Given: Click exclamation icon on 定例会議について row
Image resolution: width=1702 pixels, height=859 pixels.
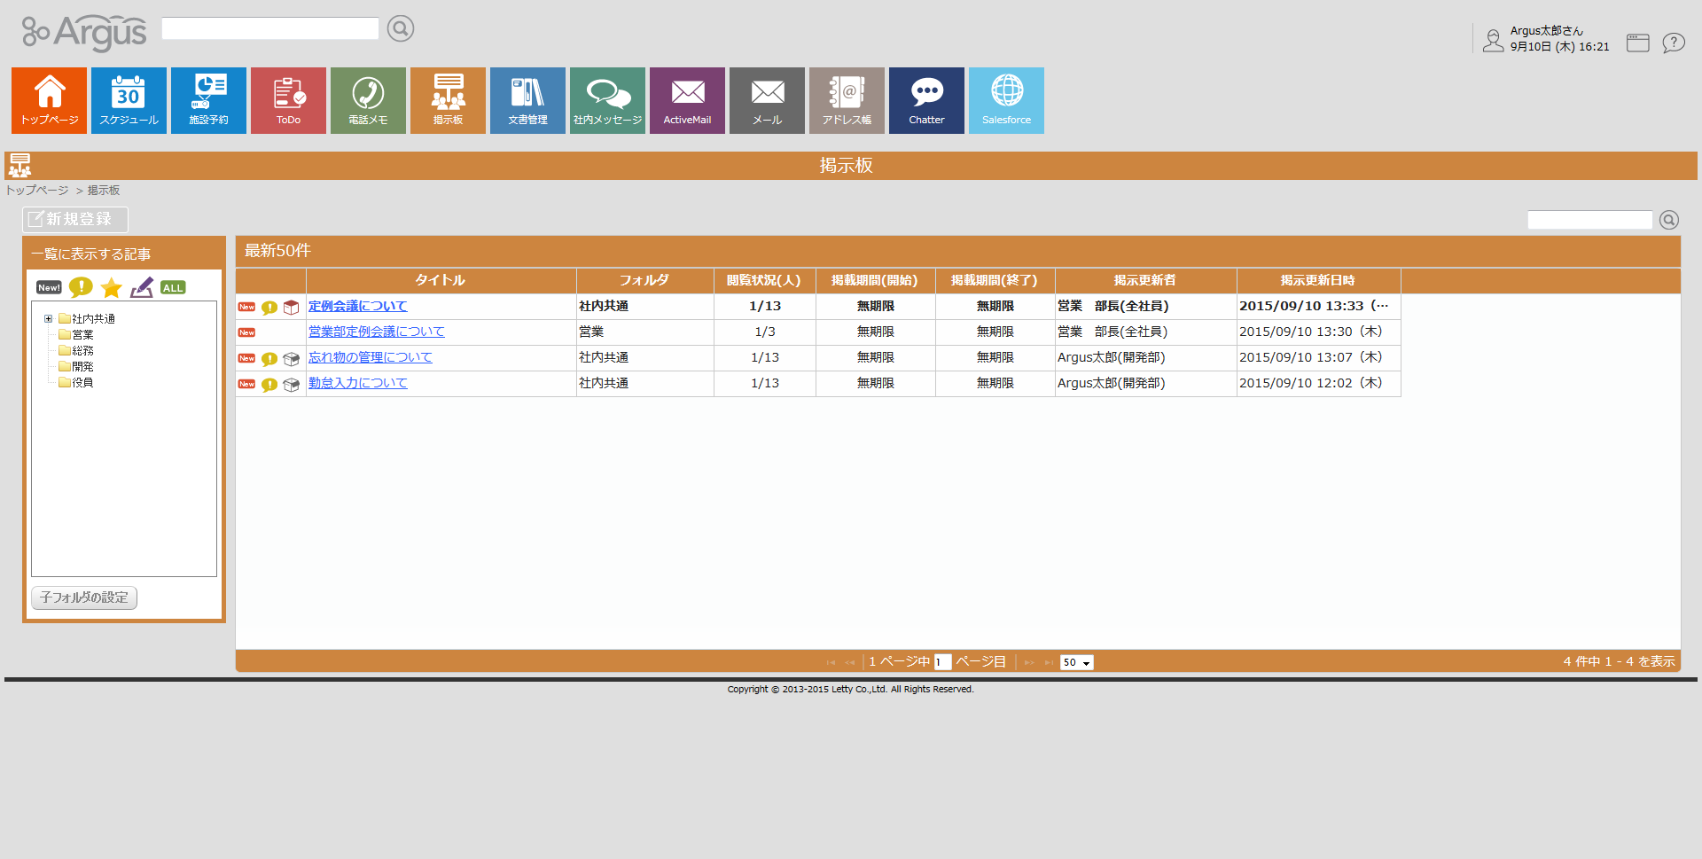Looking at the screenshot, I should point(269,307).
